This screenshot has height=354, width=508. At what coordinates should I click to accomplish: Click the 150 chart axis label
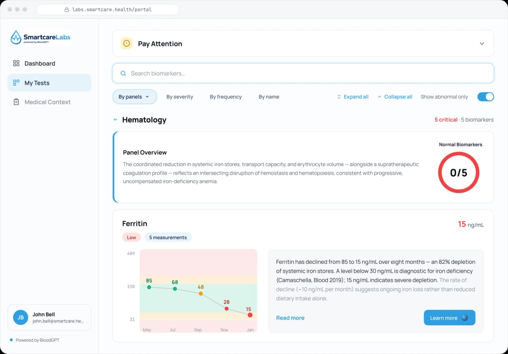pos(131,287)
